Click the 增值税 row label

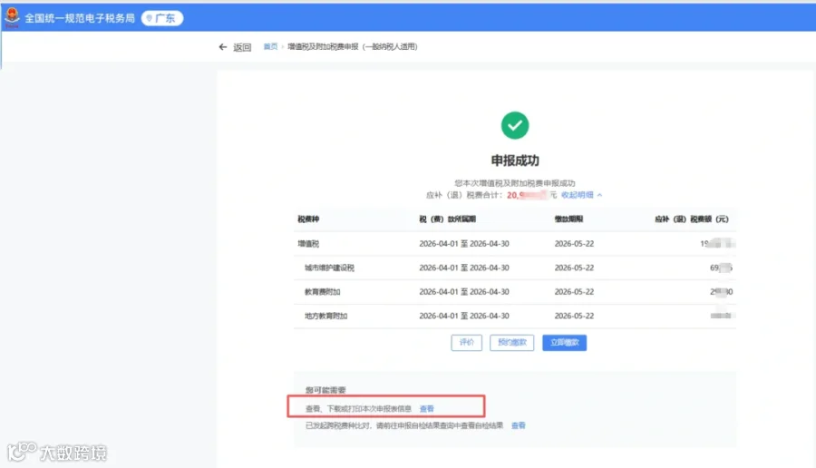coord(308,243)
